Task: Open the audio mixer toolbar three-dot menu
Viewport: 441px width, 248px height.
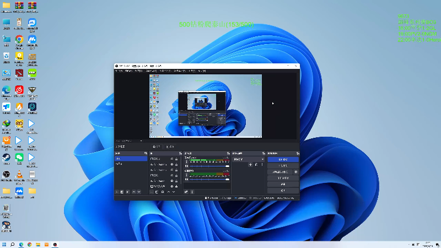Action: coord(192,192)
